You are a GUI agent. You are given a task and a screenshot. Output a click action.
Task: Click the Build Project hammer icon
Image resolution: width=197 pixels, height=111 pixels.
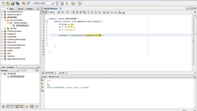(57, 3)
